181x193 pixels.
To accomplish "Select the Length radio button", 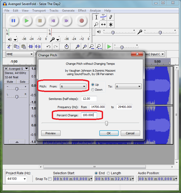I will pos(108,173).
